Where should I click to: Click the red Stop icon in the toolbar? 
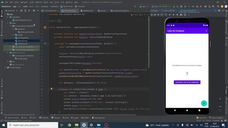201,6
